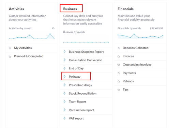The image size is (183, 128).
Task: Click star icon next to Payments
Action: (119, 73)
